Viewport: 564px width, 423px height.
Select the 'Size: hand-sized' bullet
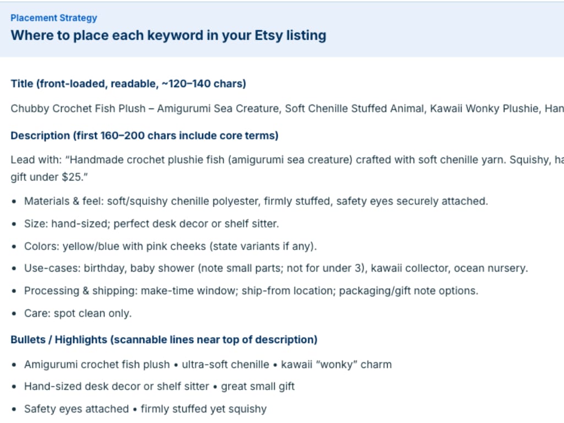coord(151,224)
